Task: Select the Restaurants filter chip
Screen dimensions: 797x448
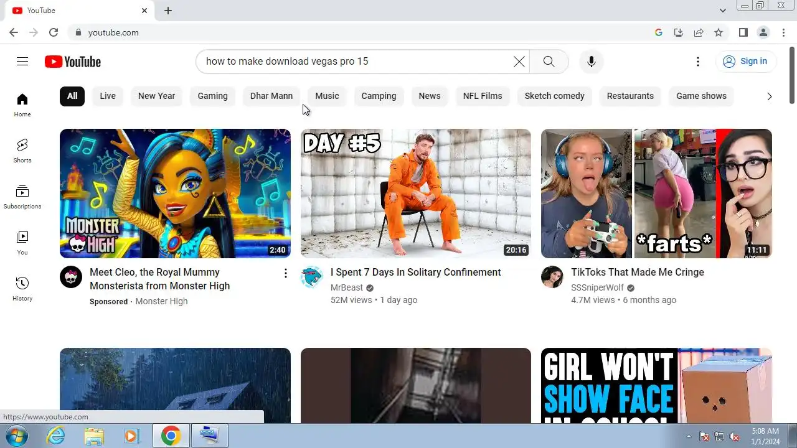Action: (x=630, y=96)
